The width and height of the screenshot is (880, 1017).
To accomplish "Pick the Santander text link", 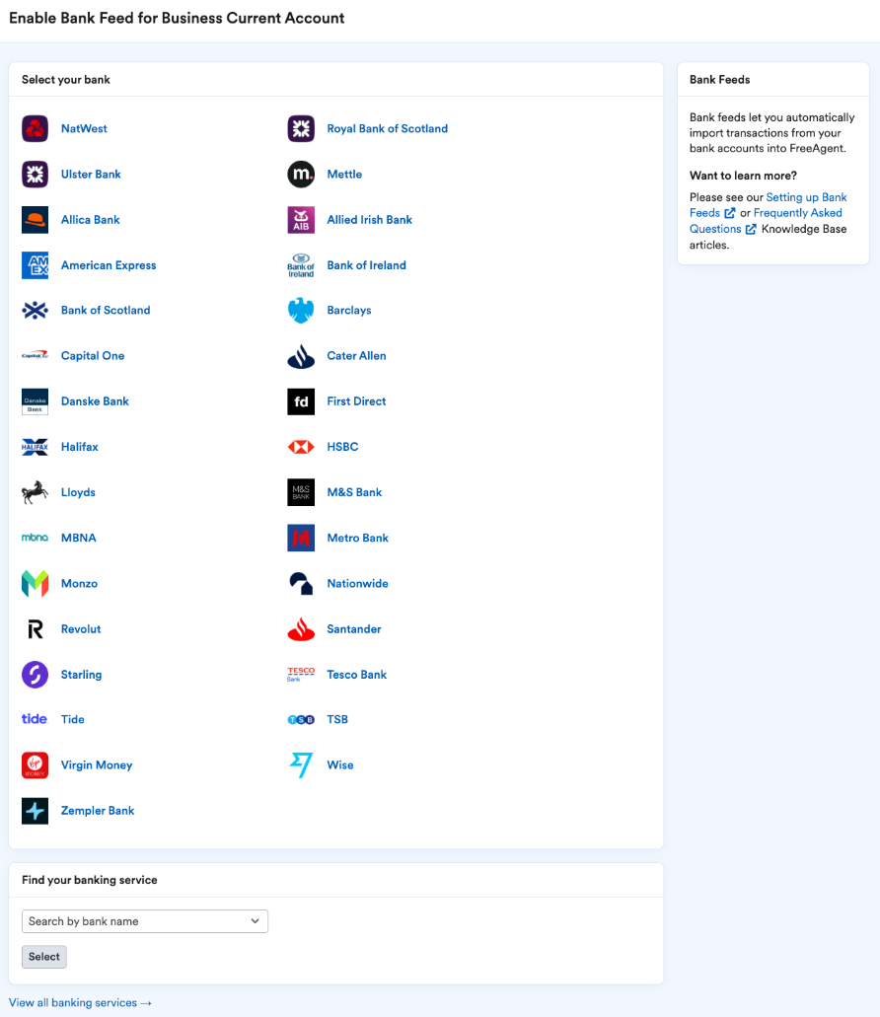I will (354, 629).
